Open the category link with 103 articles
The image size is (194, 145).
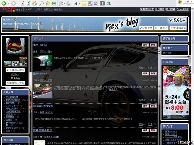12,128
